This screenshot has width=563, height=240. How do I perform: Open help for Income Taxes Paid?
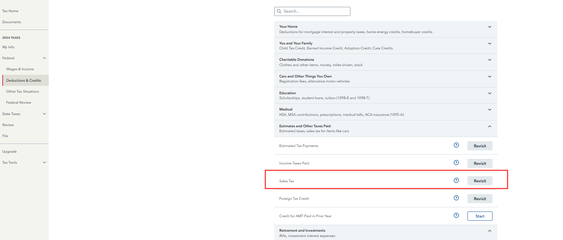click(456, 163)
